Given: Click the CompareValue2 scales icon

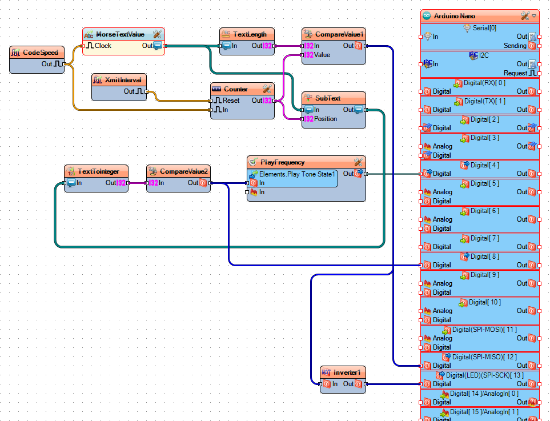Looking at the screenshot, I should [152, 171].
